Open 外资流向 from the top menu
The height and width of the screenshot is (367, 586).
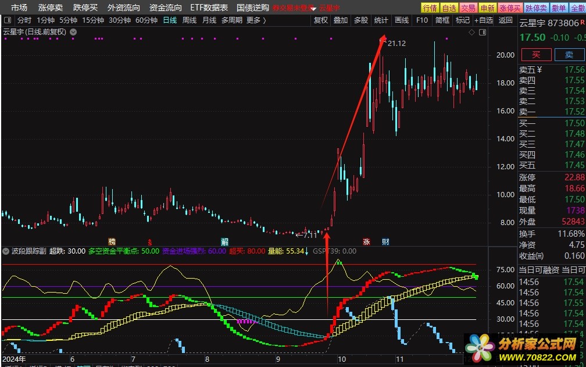click(x=124, y=8)
